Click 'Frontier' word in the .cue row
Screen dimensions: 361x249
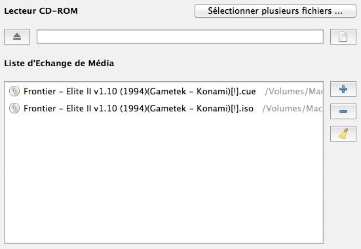pos(39,92)
